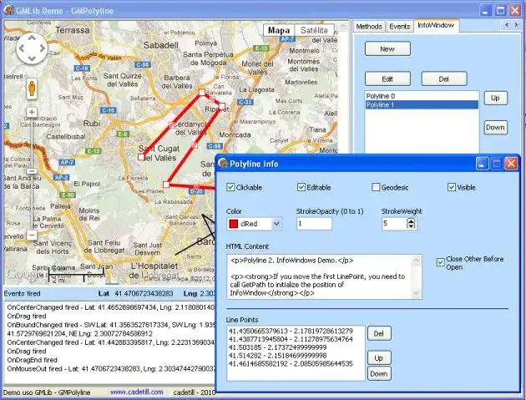Select line point 41.4387713945804

point(291,339)
